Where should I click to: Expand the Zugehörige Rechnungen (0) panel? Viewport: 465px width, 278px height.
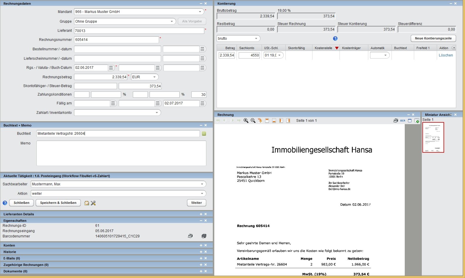[x=201, y=265]
